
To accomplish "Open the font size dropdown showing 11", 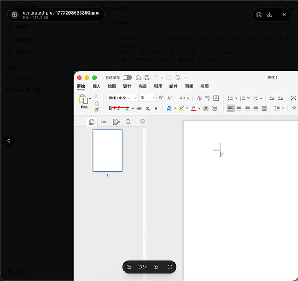I will [148, 98].
